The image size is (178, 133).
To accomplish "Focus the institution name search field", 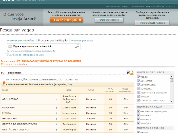I will coord(43,46).
